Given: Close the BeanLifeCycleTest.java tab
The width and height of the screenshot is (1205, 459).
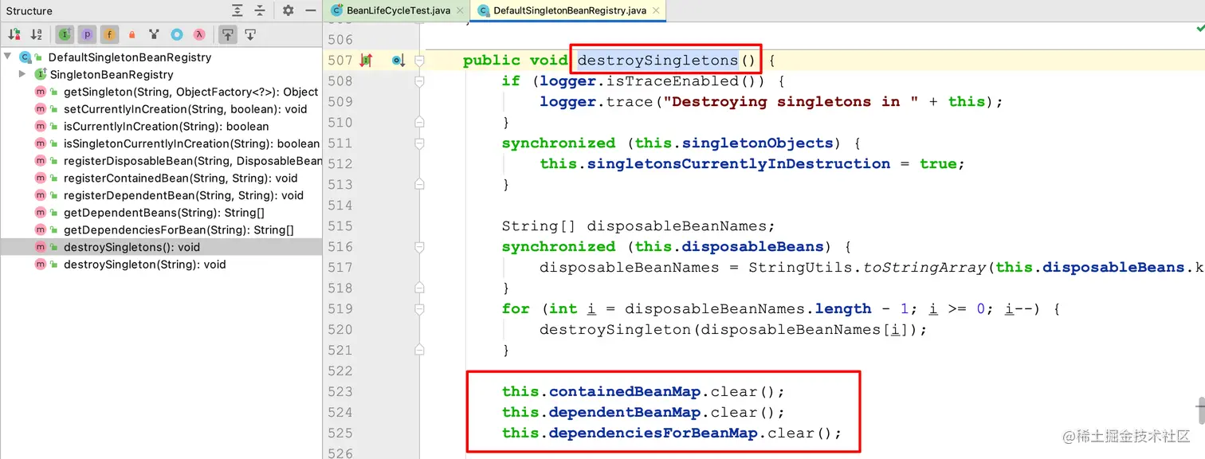Looking at the screenshot, I should click(460, 10).
